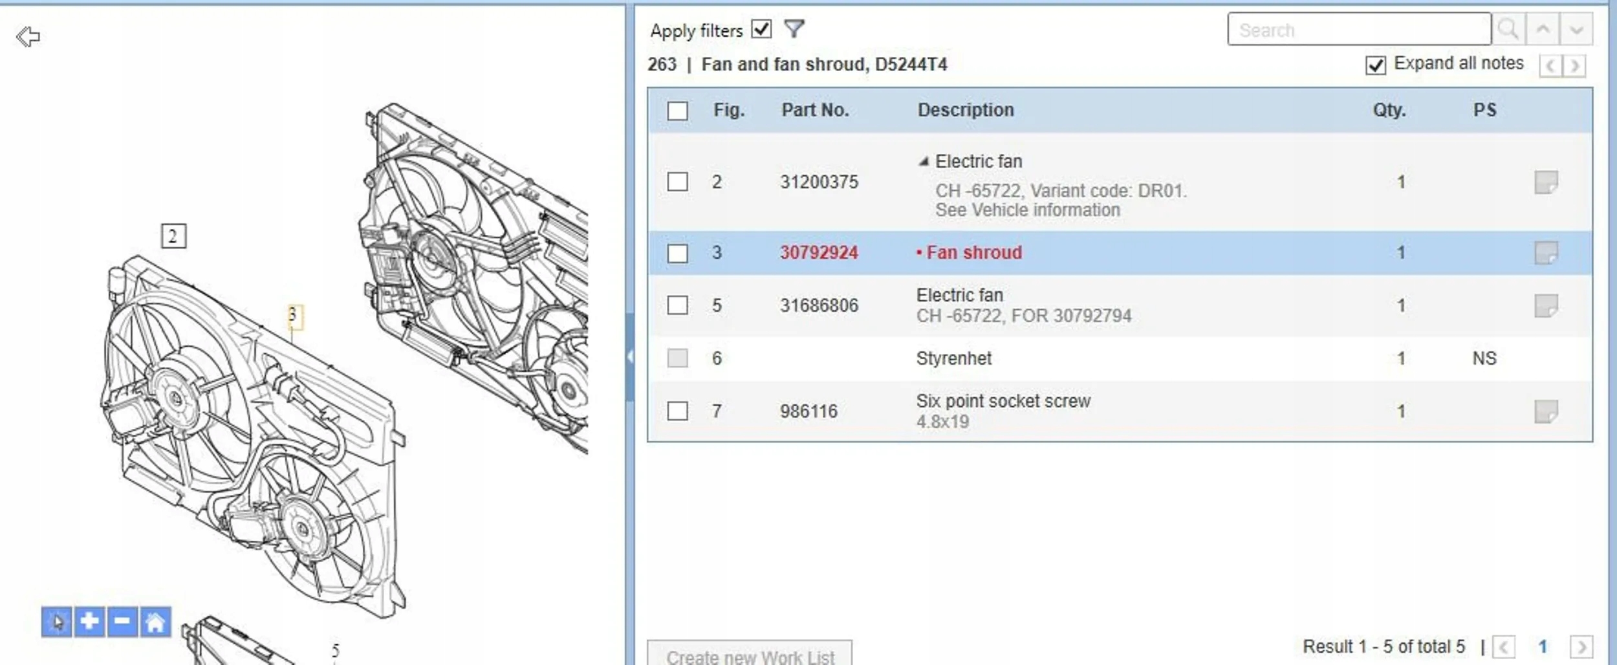Check the box for part 31200375

point(677,182)
